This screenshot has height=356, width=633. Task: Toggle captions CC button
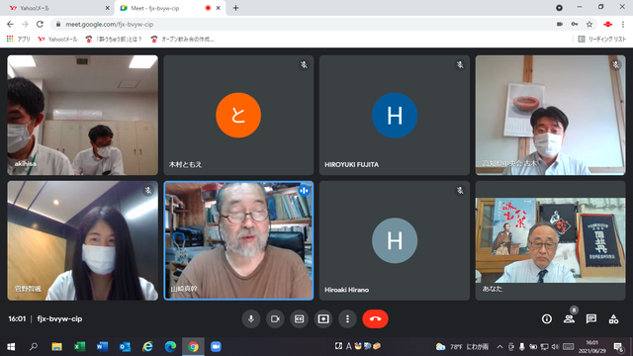[299, 318]
